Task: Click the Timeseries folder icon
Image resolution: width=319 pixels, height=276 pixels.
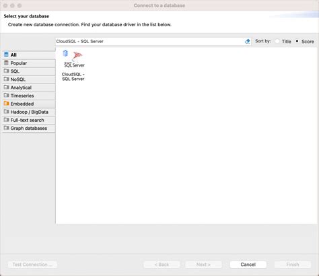Action: click(6, 96)
